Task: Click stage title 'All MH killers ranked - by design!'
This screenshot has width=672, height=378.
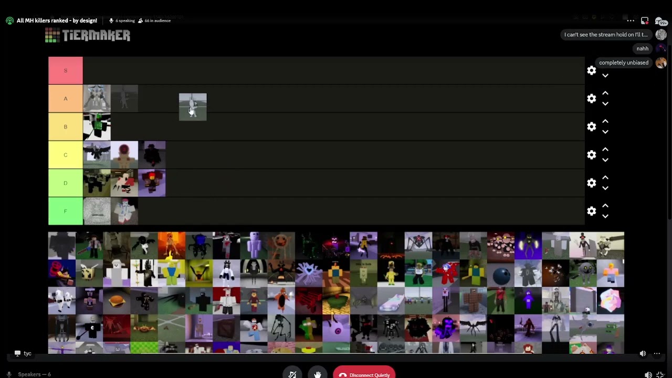Action: click(x=57, y=20)
